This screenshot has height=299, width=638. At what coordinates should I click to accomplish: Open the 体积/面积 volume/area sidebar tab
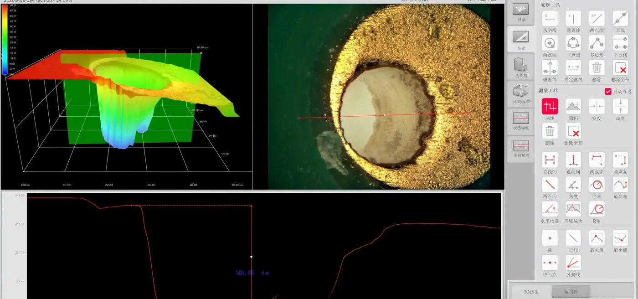click(521, 95)
